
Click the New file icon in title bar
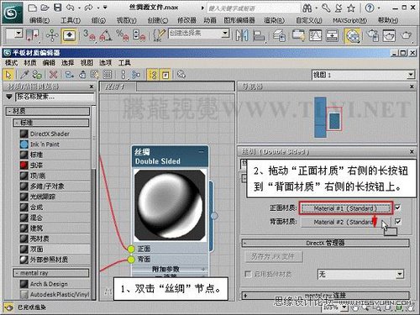[33, 8]
